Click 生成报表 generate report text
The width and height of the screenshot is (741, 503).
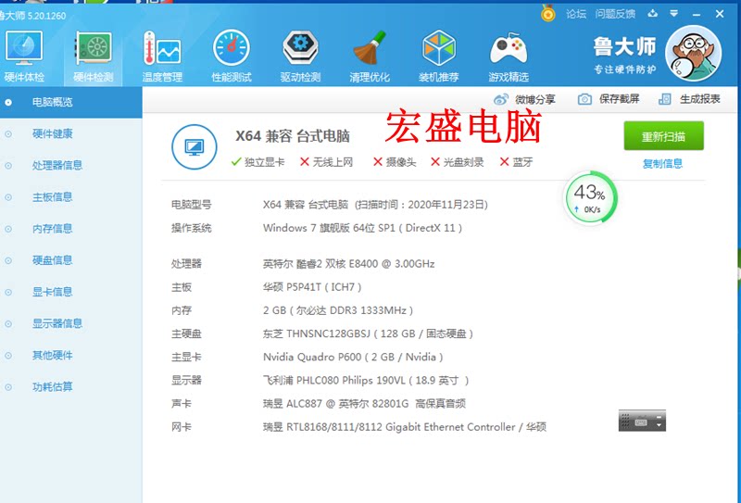(x=700, y=99)
